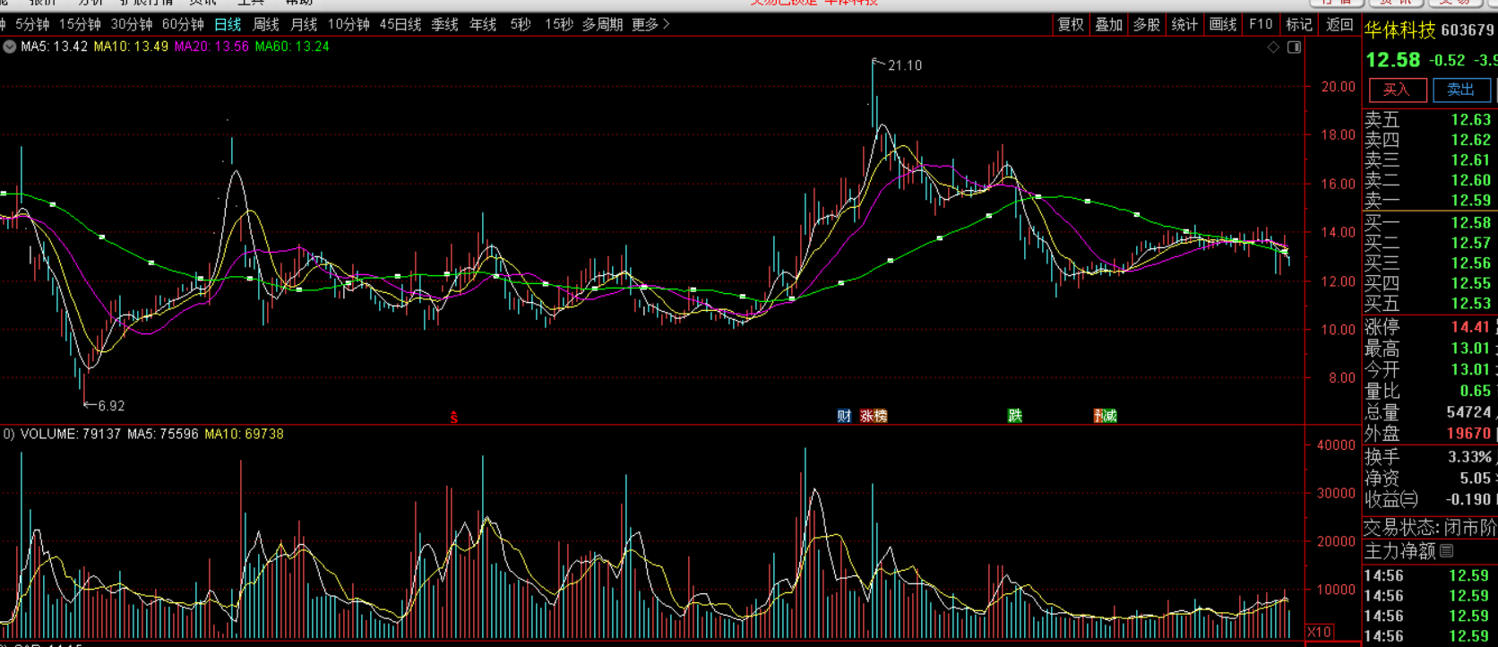Image resolution: width=1498 pixels, height=647 pixels.
Task: Click the red S marker on the timeline
Action: (454, 417)
